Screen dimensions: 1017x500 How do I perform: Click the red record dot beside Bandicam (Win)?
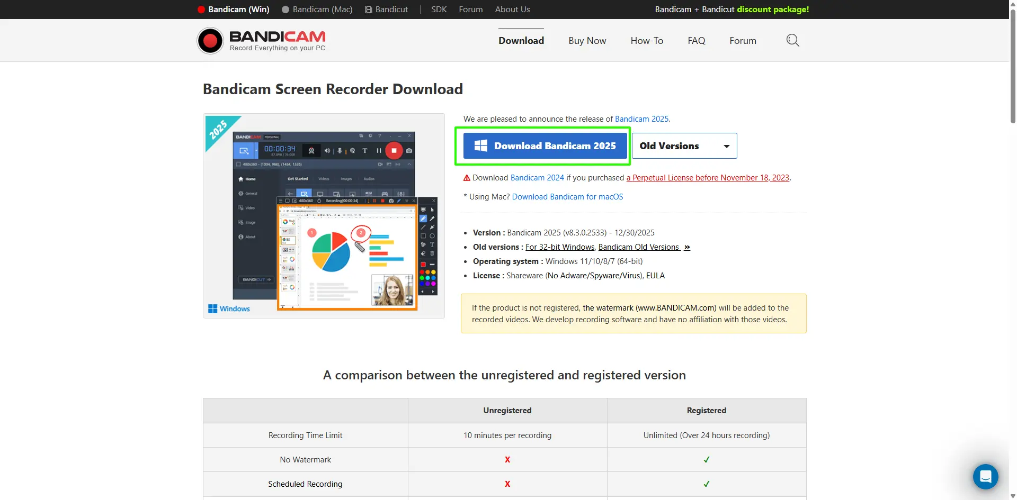click(201, 9)
